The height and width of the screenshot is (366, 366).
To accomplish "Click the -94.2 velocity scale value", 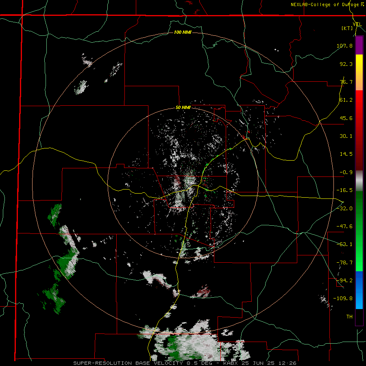I will [x=344, y=280].
